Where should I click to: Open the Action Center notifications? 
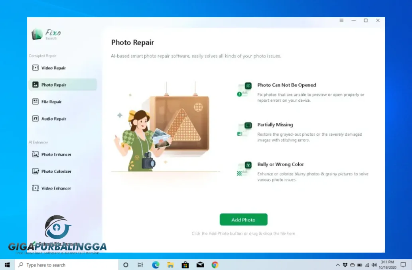coord(403,265)
